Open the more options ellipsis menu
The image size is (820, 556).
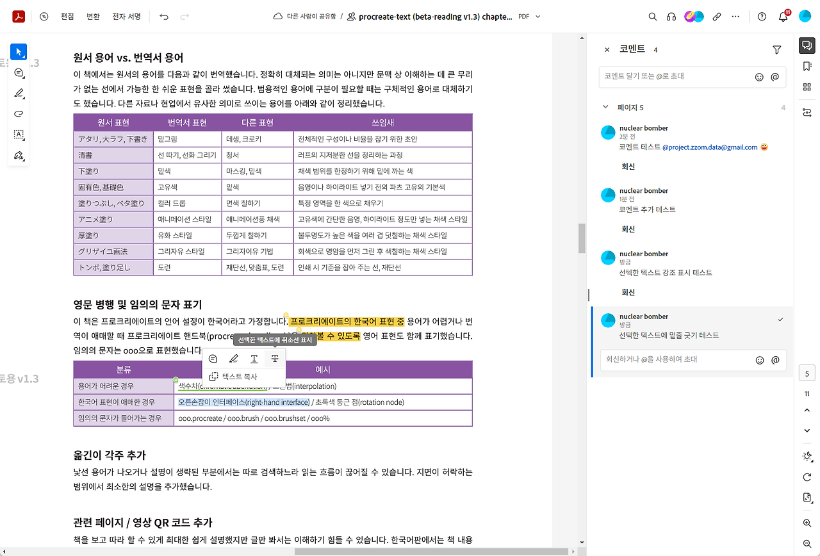point(735,17)
